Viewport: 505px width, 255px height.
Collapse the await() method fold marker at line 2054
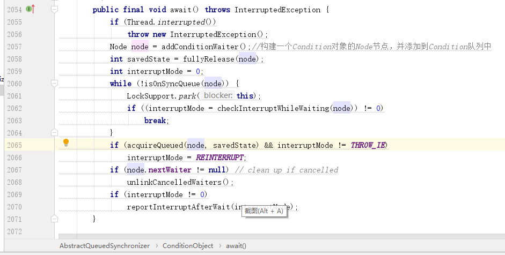[x=54, y=9]
